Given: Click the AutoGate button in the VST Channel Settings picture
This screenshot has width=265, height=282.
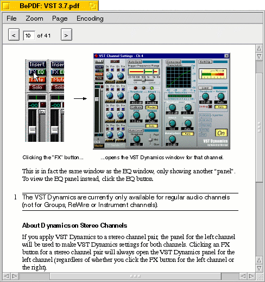Looking at the screenshot, I should (x=135, y=62).
